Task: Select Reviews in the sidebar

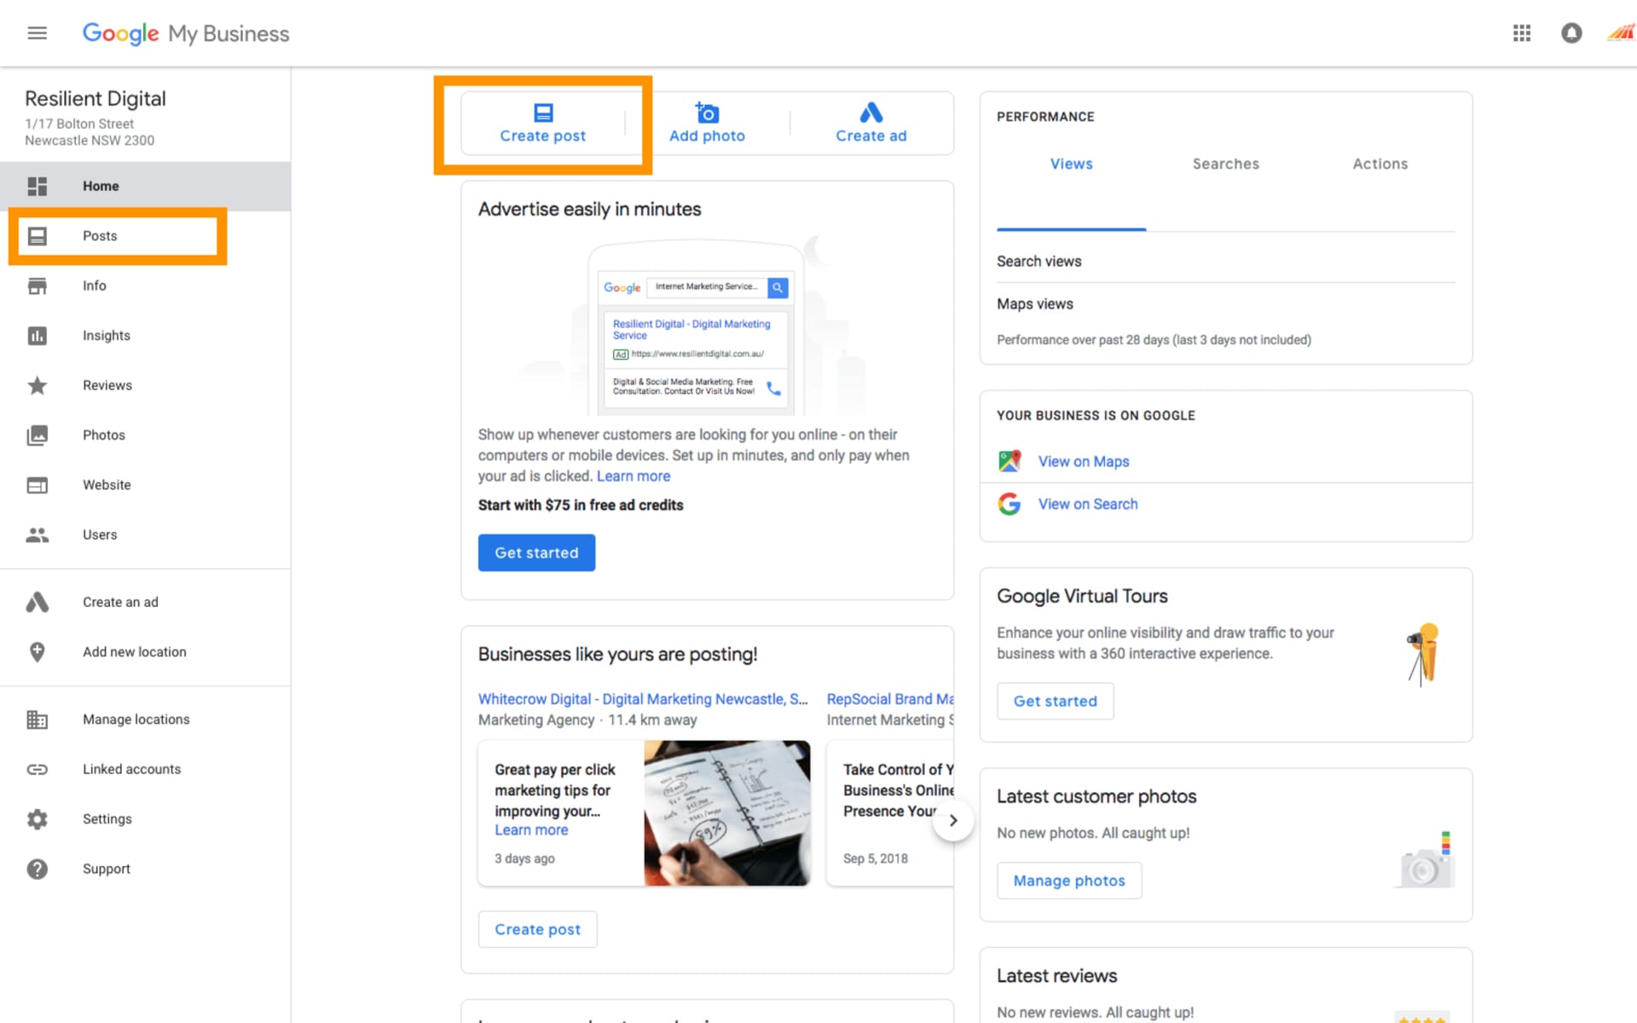Action: click(145, 385)
